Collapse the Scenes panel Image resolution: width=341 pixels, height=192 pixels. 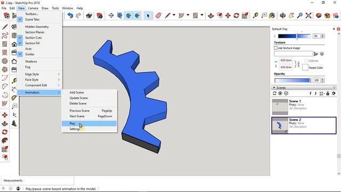point(274,87)
